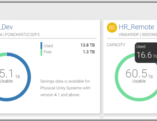Viewport: 157px width, 121px height.
Task: Click the CAPACITY section label
Action: 116,45
